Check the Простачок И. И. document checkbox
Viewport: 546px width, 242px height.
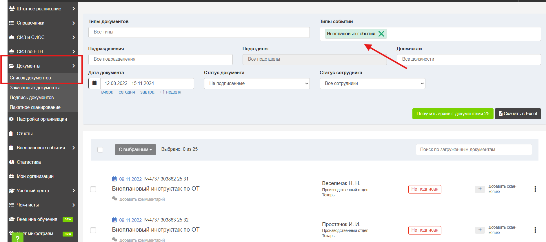pyautogui.click(x=93, y=230)
